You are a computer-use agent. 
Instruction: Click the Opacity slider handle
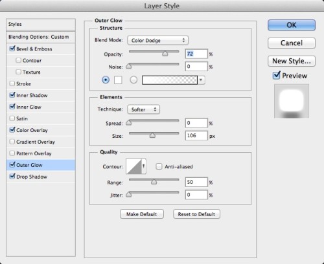(x=165, y=53)
